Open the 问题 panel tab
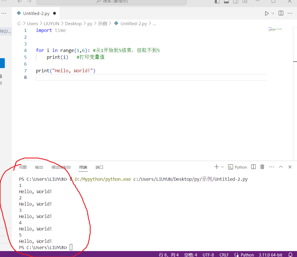 pyautogui.click(x=23, y=167)
